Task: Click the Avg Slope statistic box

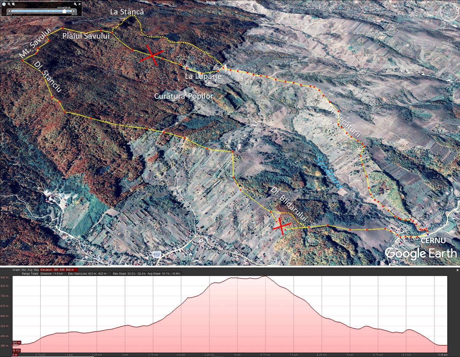Action: click(x=164, y=274)
